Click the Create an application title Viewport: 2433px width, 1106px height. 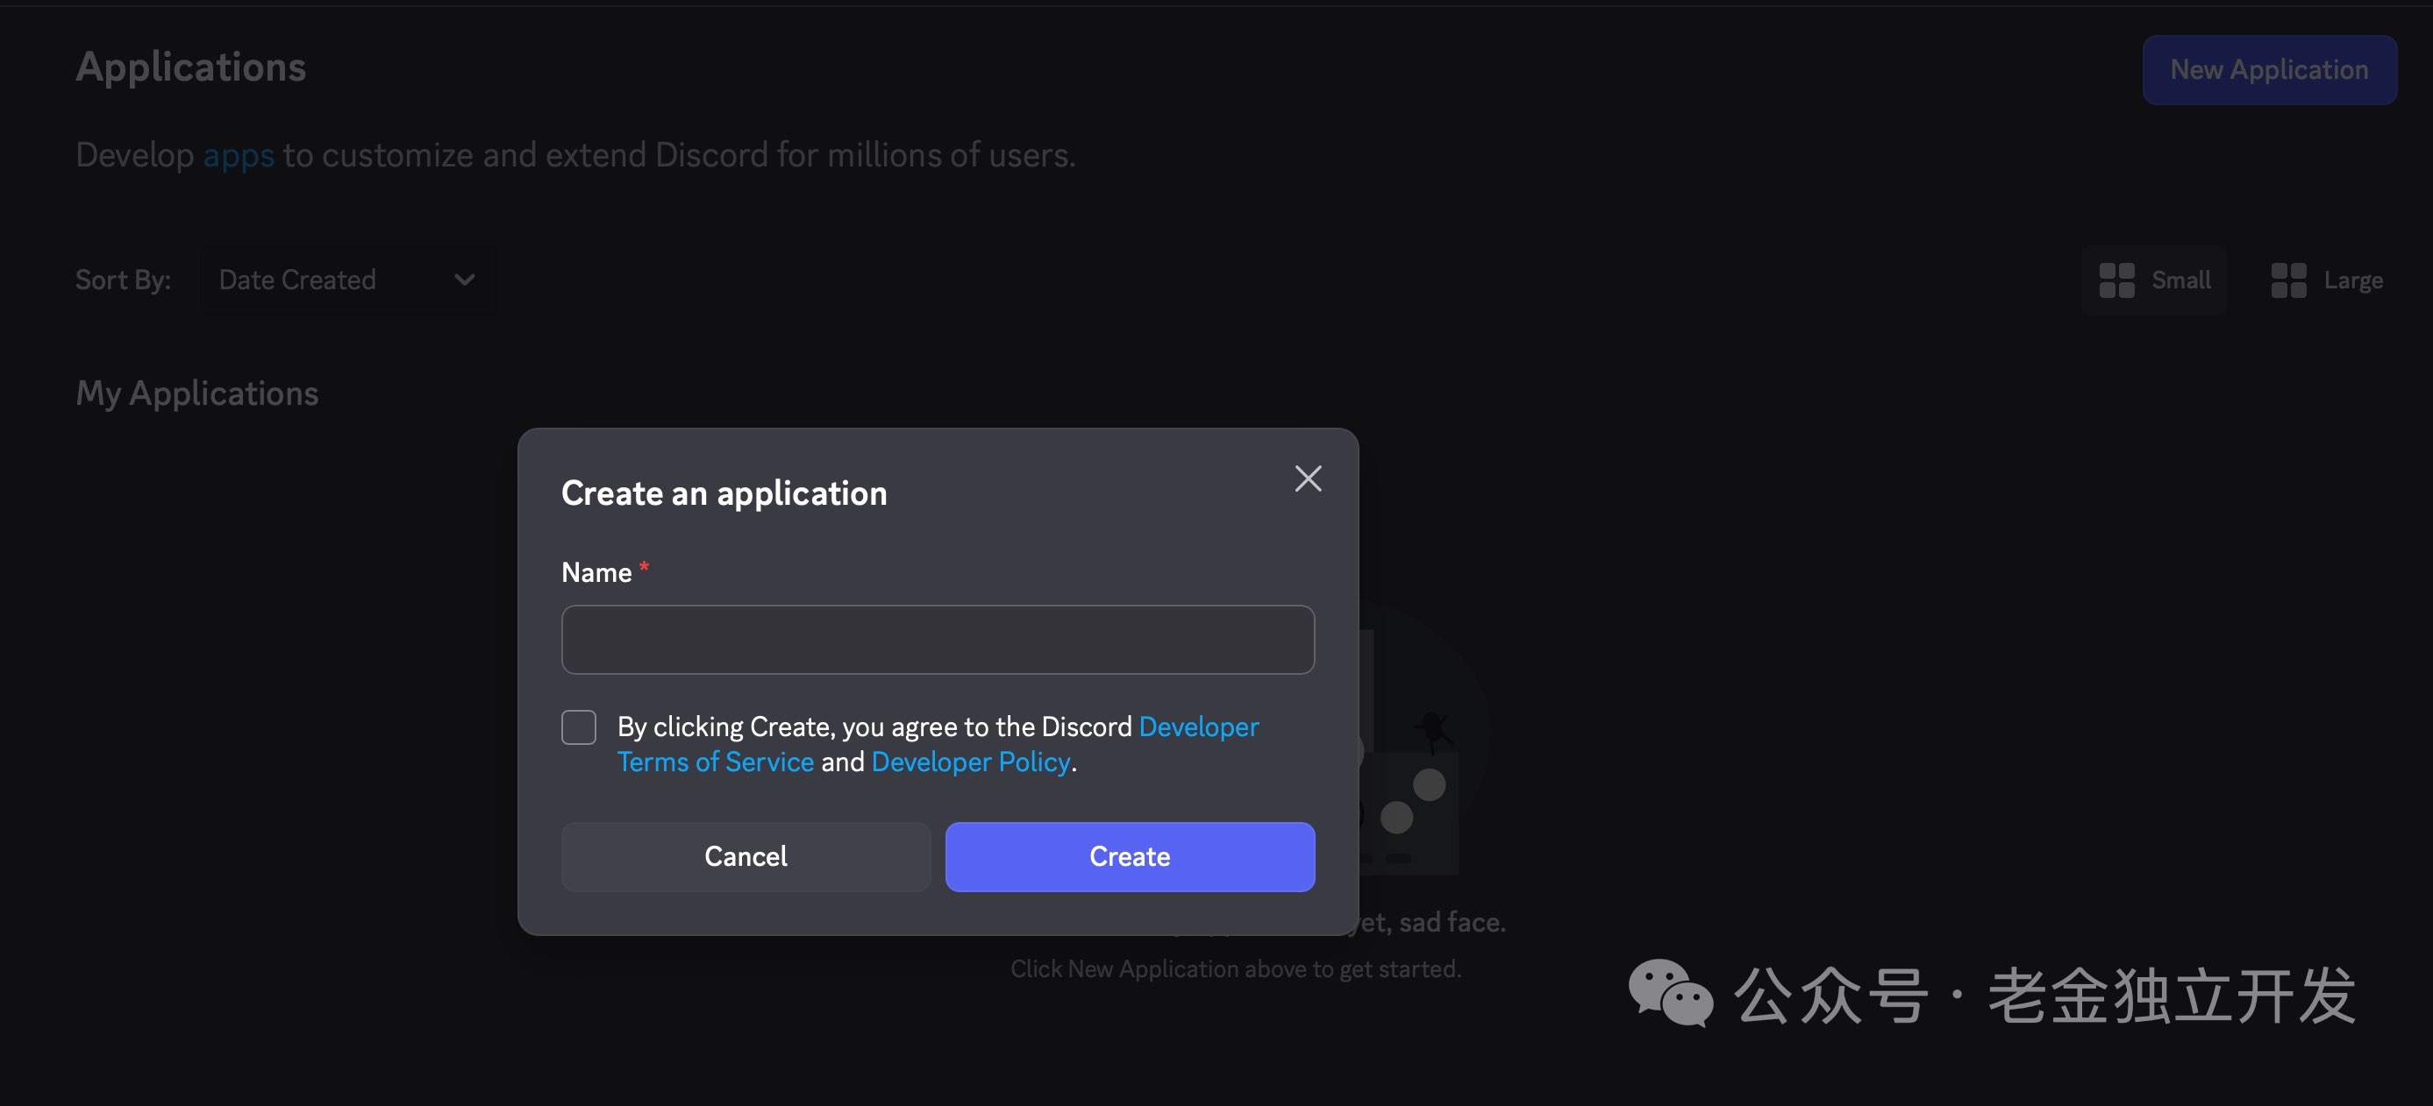(724, 493)
